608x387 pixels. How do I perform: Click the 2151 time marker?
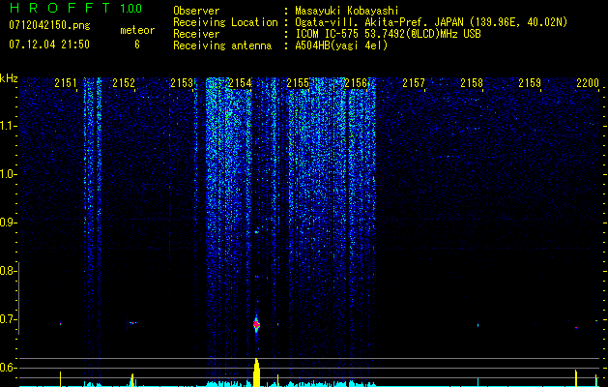(x=66, y=83)
